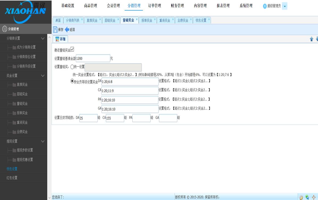Open the 内容管理 top menu
The height and width of the screenshot is (200, 318).
pyautogui.click(x=200, y=6)
